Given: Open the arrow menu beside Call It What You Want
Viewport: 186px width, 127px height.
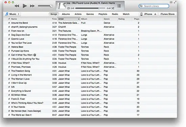Looking at the screenshot, I should point(34,55).
